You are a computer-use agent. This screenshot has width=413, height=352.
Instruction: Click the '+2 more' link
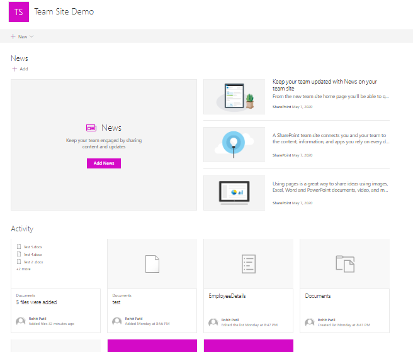(x=23, y=269)
